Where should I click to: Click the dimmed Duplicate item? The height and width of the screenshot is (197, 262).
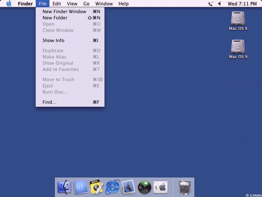[x=70, y=51]
